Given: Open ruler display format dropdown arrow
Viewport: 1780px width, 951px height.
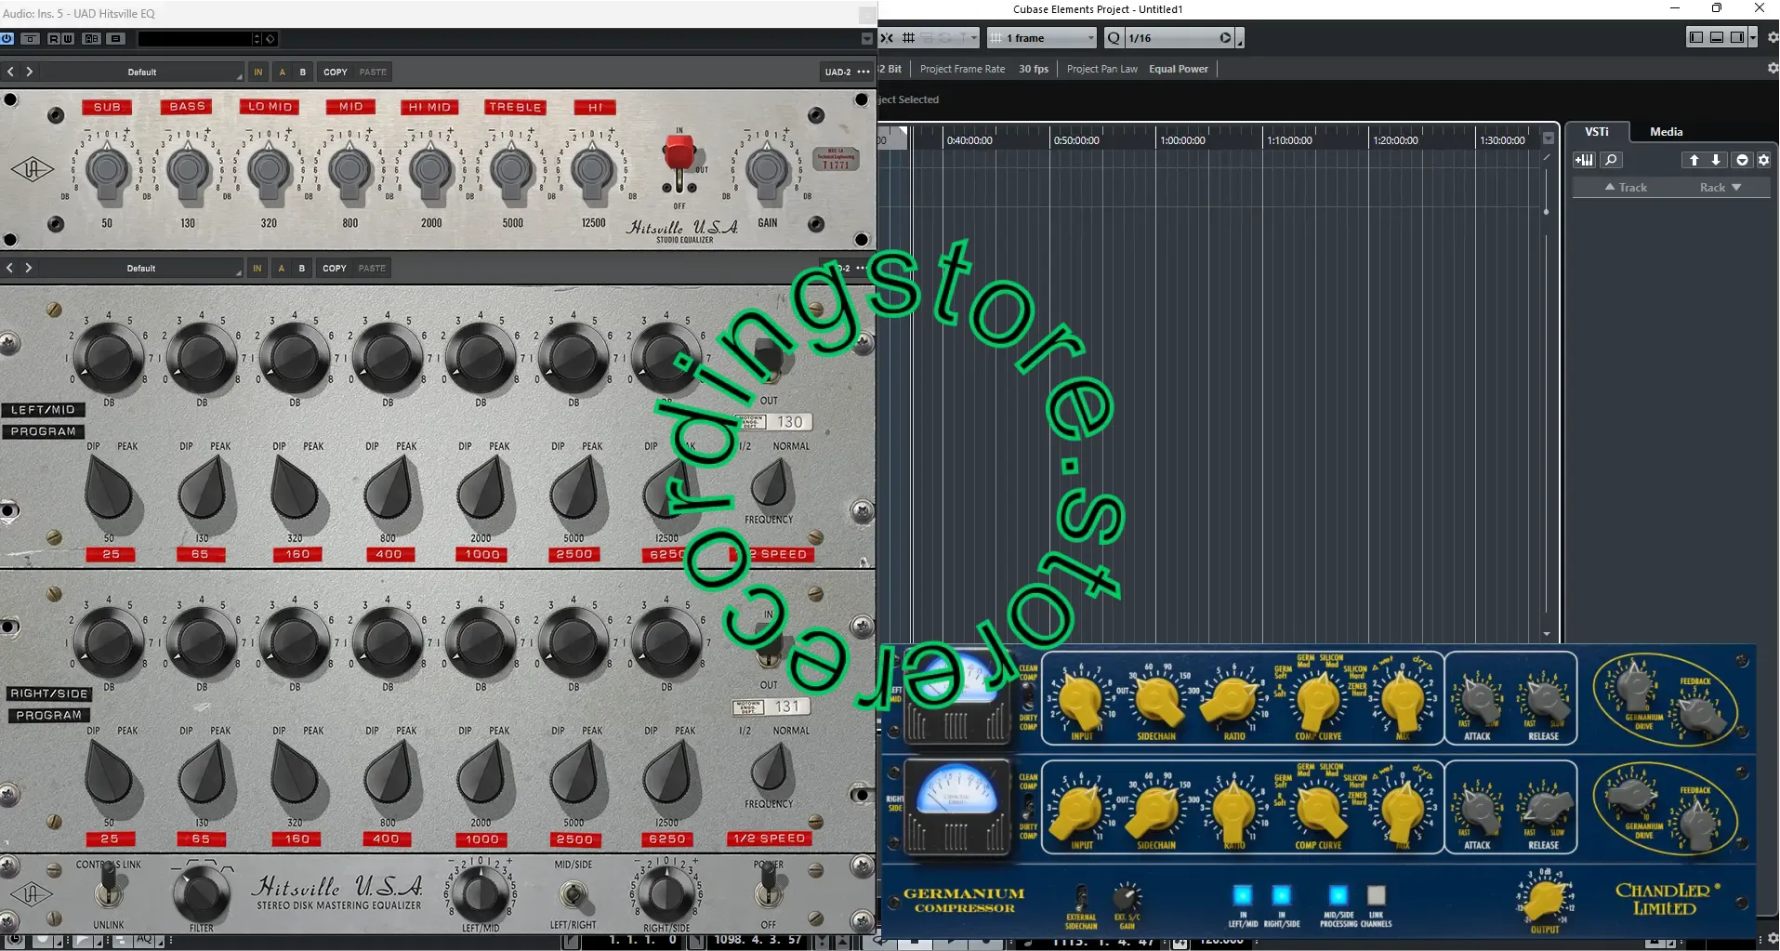Looking at the screenshot, I should pyautogui.click(x=1548, y=139).
